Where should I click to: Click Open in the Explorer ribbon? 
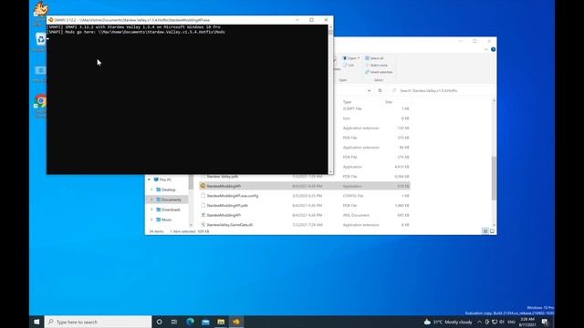pos(350,58)
